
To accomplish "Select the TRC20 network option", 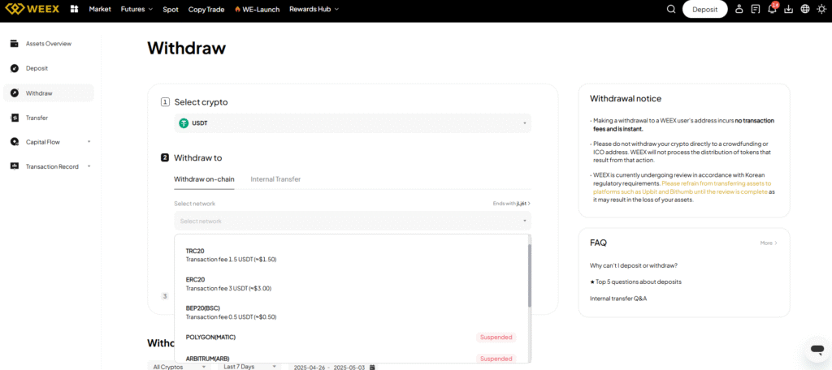I will click(351, 255).
